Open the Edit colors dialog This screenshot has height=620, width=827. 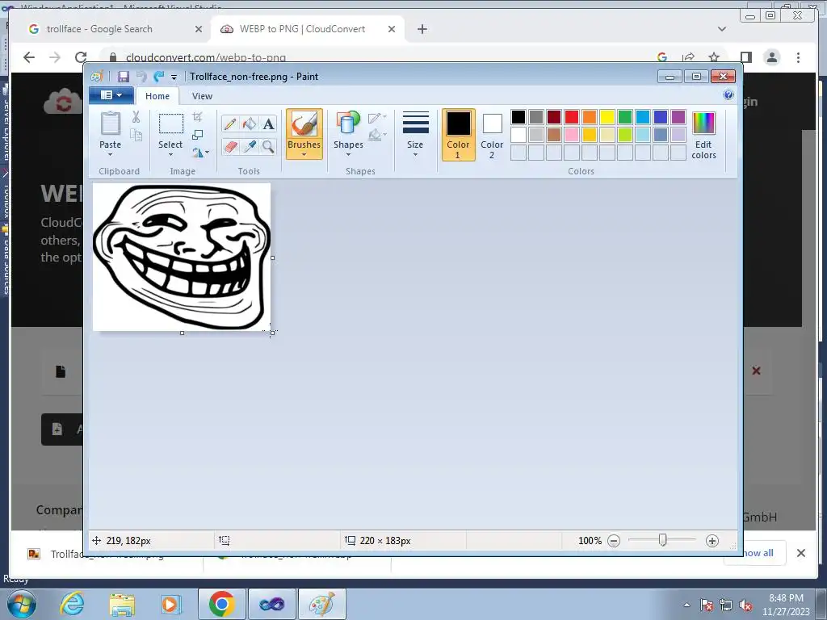pyautogui.click(x=704, y=135)
